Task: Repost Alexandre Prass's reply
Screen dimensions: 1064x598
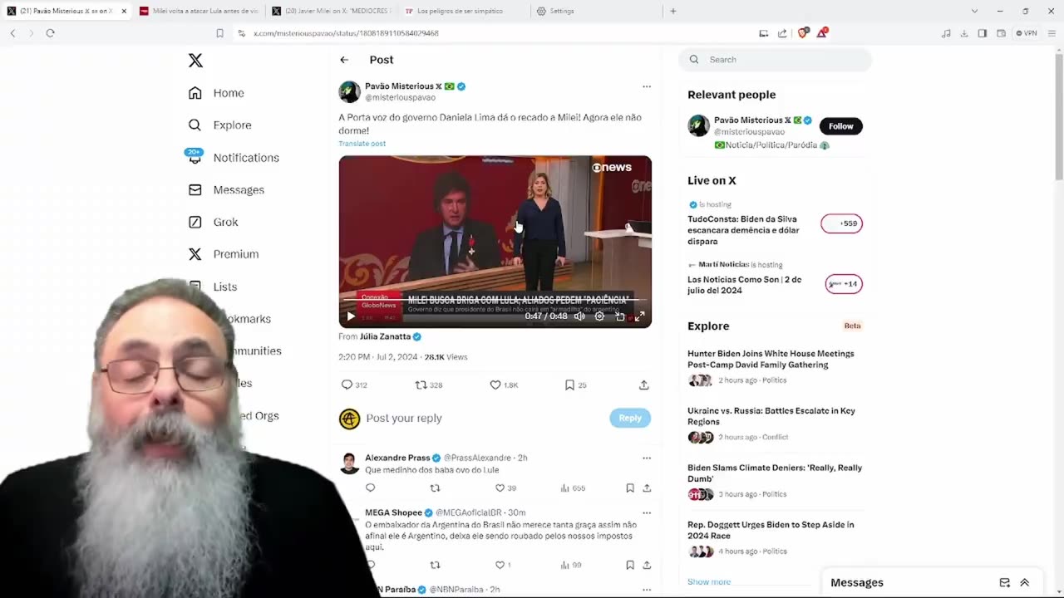Action: tap(435, 488)
